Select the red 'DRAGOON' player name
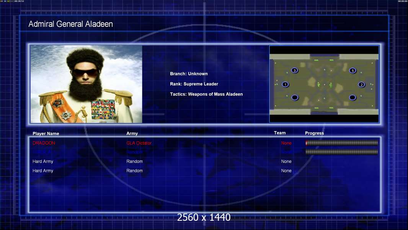 tap(44, 143)
